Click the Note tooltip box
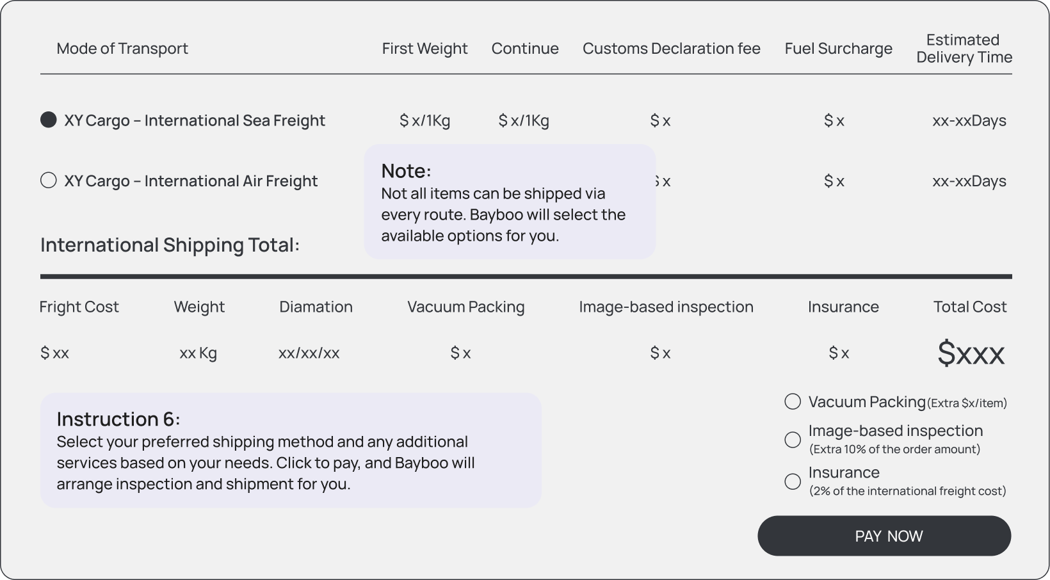 [x=510, y=202]
